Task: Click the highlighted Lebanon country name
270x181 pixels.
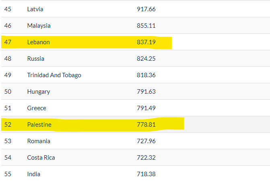Action: pyautogui.click(x=38, y=42)
